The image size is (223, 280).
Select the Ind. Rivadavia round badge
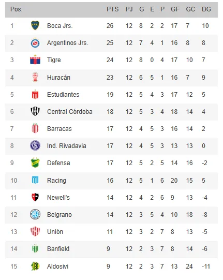35,145
